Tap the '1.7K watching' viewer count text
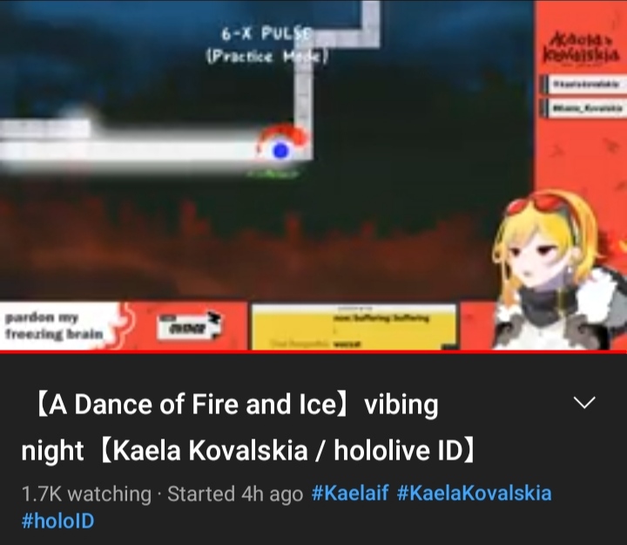The width and height of the screenshot is (627, 545). coord(86,493)
